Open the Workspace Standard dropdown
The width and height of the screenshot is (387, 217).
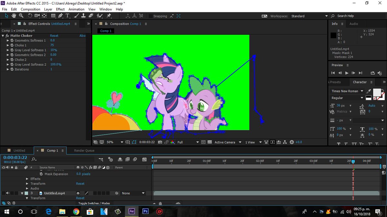click(x=309, y=16)
